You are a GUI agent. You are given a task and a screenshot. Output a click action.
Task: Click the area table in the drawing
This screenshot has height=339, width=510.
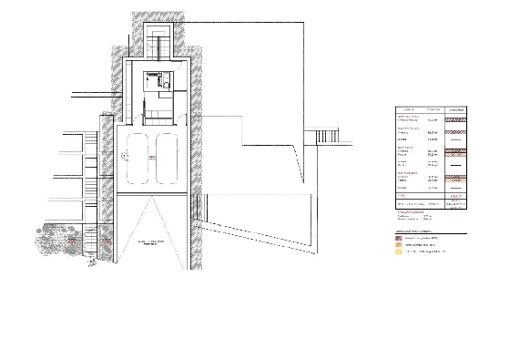coord(431,158)
